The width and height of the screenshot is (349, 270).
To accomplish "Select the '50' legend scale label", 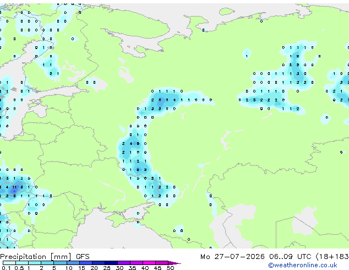I will 170,268.
